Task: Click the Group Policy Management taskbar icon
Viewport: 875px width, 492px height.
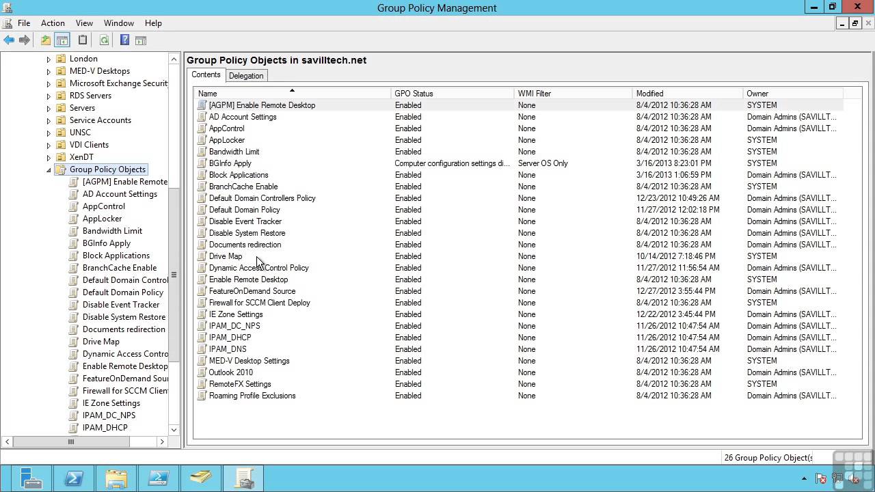Action: 244,478
